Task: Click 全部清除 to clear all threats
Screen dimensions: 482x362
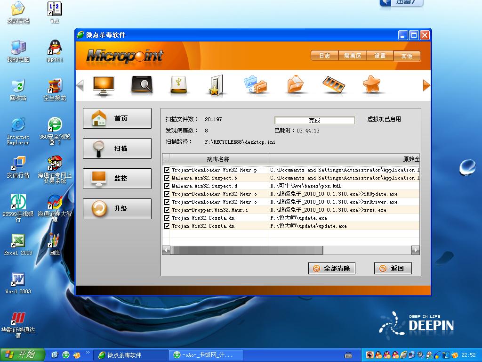Action: (332, 268)
